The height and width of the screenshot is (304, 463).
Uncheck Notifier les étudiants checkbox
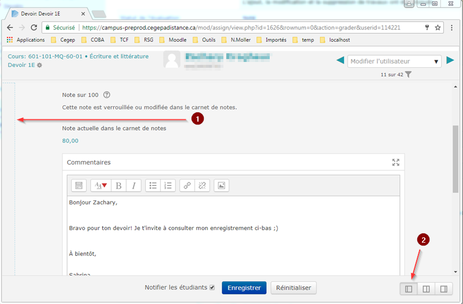coord(212,288)
